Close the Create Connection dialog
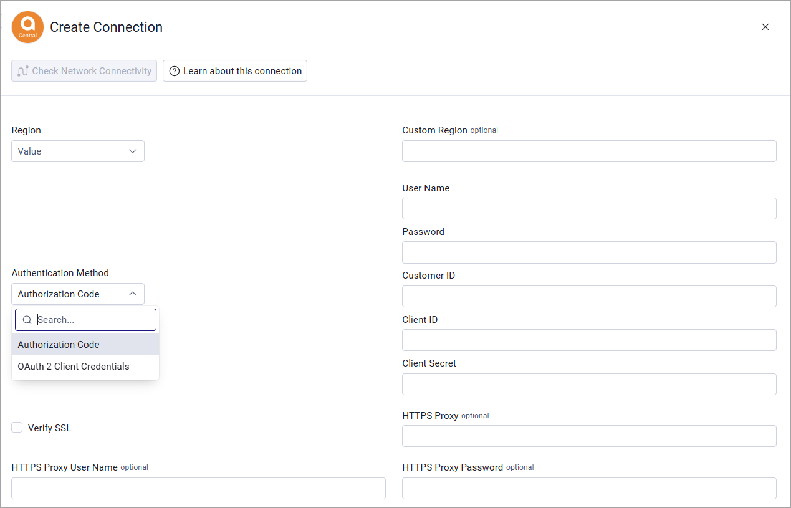Viewport: 791px width, 508px height. [765, 27]
